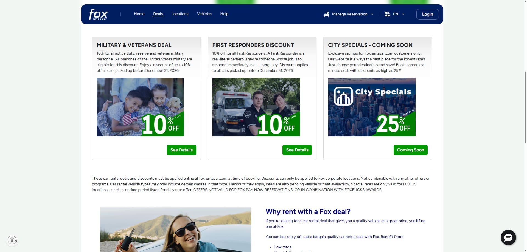Image resolution: width=527 pixels, height=252 pixels.
Task: Select the Deals menu item
Action: pyautogui.click(x=158, y=14)
